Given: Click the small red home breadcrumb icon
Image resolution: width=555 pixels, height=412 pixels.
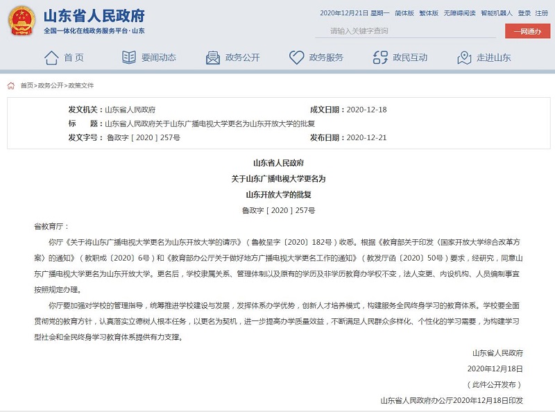Looking at the screenshot, I should (x=10, y=85).
